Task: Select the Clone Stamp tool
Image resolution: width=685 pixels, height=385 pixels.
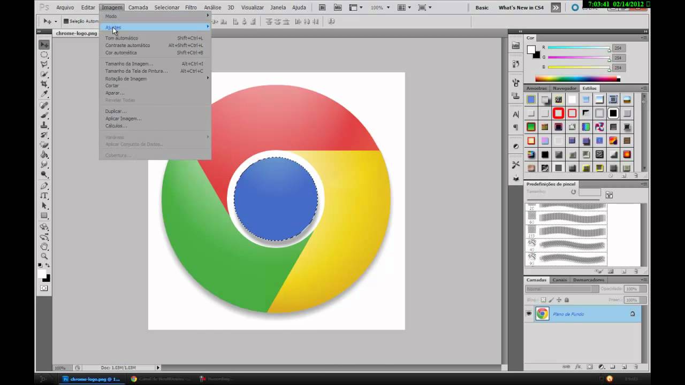Action: point(44,125)
